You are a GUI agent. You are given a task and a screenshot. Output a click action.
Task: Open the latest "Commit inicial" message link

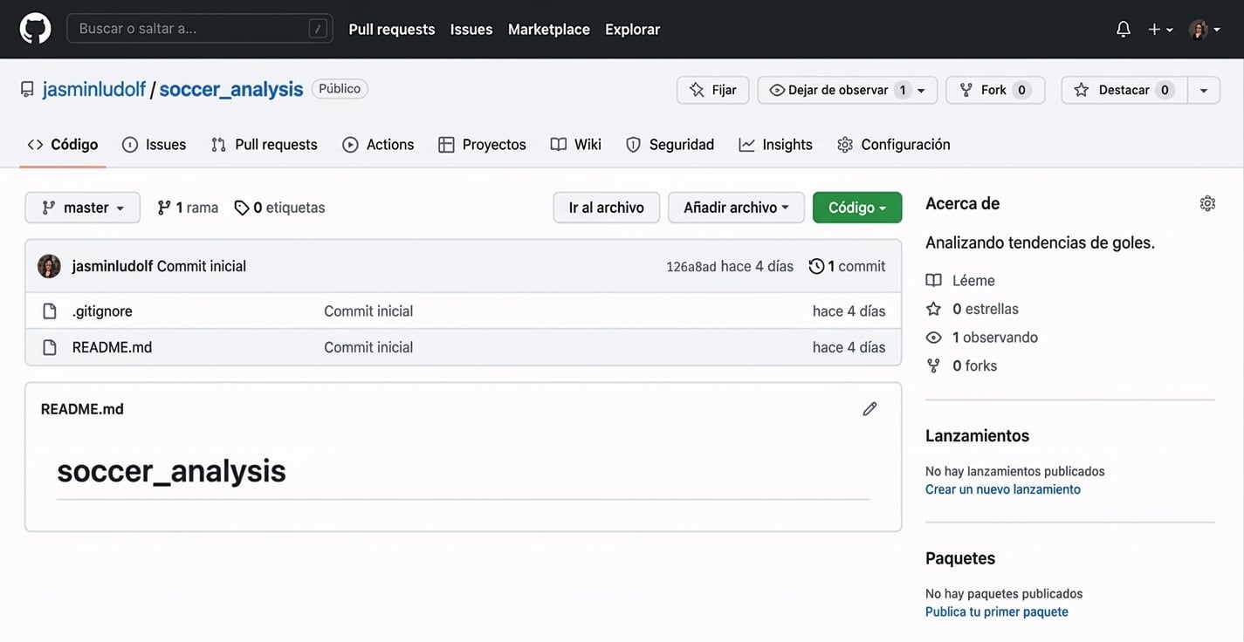click(202, 266)
